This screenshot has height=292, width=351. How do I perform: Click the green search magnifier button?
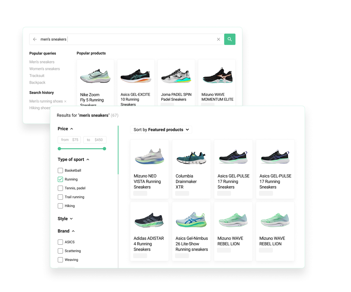(230, 39)
